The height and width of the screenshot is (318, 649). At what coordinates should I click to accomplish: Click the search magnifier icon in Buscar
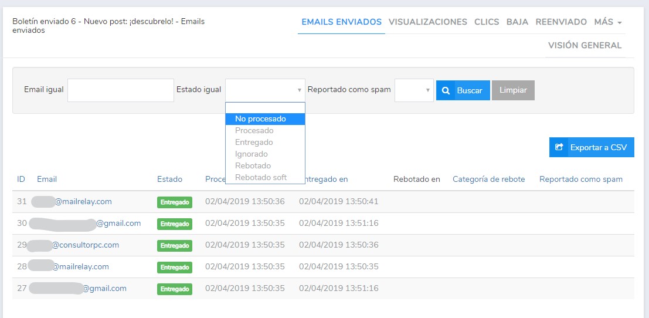pyautogui.click(x=446, y=90)
